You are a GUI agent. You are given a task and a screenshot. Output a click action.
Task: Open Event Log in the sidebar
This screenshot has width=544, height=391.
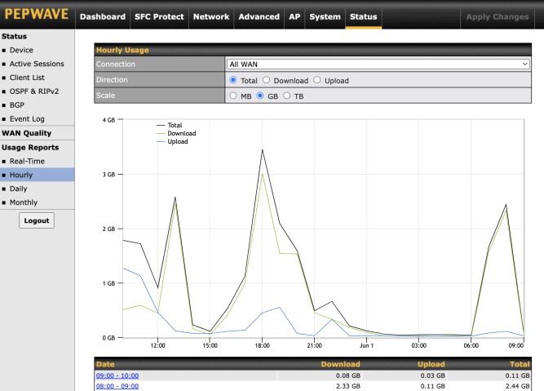[x=27, y=118]
